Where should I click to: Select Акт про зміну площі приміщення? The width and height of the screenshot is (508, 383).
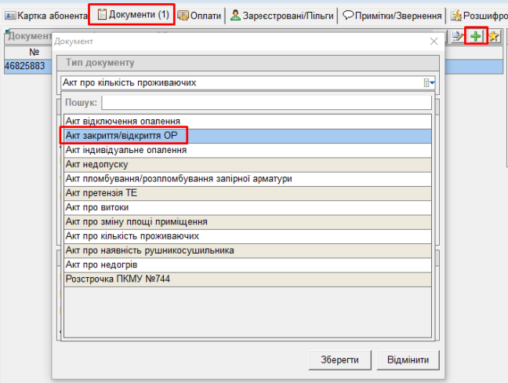[247, 221]
